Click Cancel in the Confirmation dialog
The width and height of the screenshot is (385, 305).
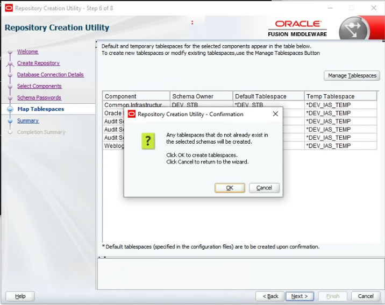264,188
